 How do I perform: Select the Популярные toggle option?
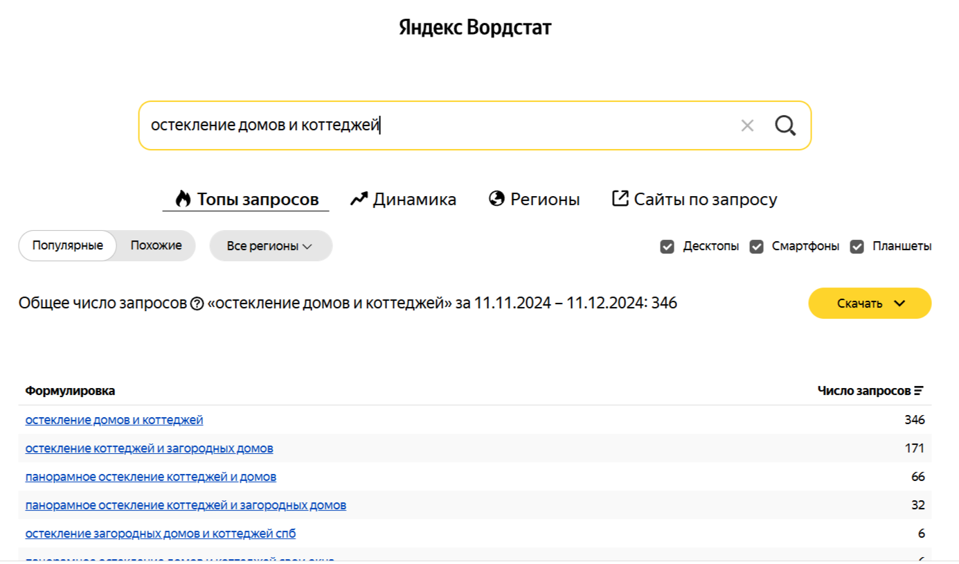coord(68,245)
